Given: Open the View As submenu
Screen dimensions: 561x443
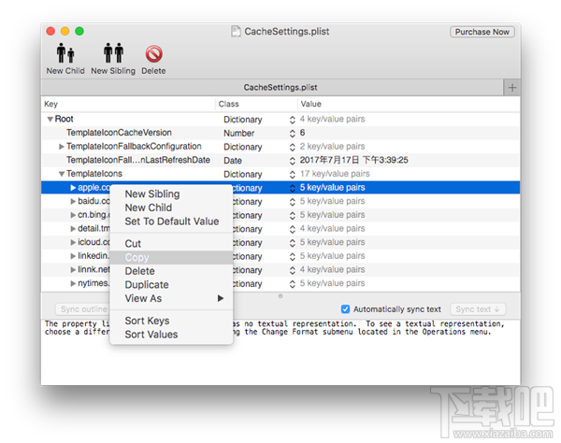Looking at the screenshot, I should click(171, 298).
